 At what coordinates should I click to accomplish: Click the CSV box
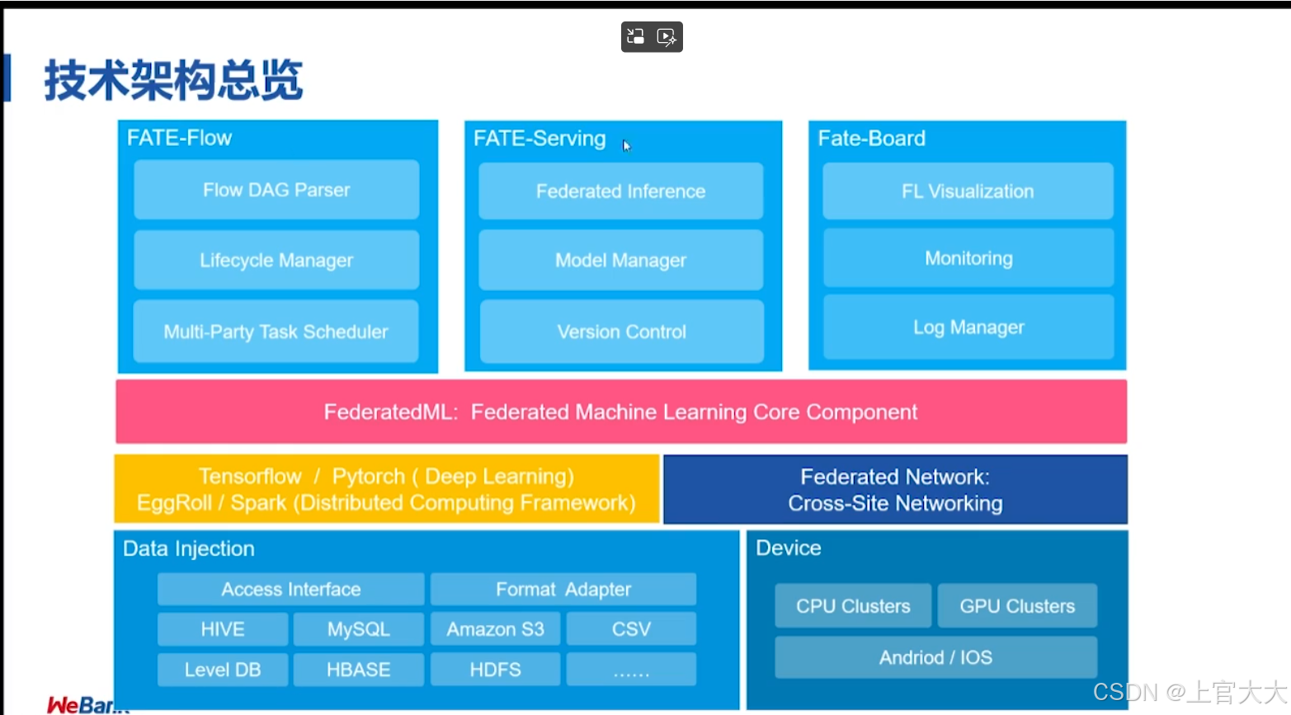(x=631, y=629)
